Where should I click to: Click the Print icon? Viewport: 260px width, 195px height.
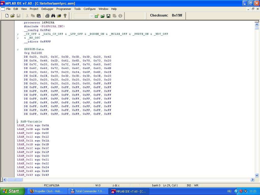point(47,16)
